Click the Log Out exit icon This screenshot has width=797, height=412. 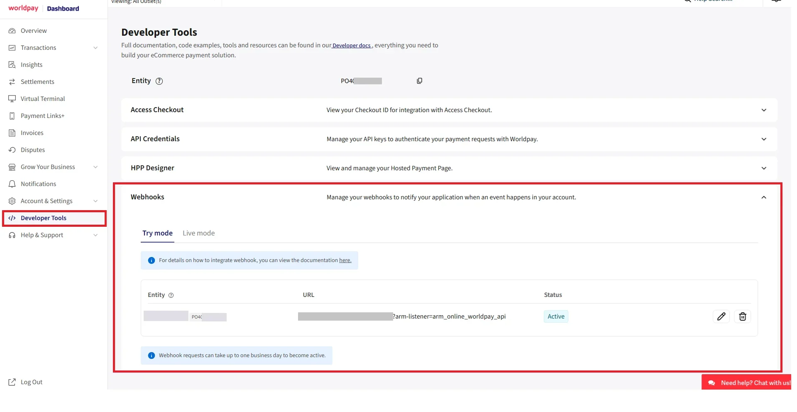12,382
